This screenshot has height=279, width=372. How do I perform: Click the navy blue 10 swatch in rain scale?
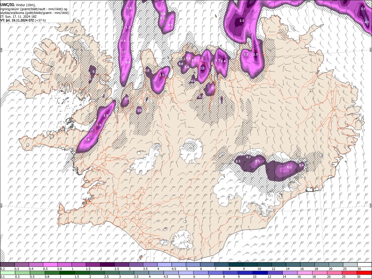261,273
